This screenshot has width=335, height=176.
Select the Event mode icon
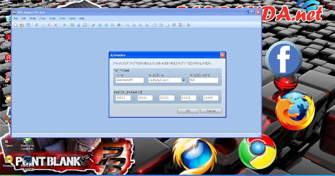point(79,25)
